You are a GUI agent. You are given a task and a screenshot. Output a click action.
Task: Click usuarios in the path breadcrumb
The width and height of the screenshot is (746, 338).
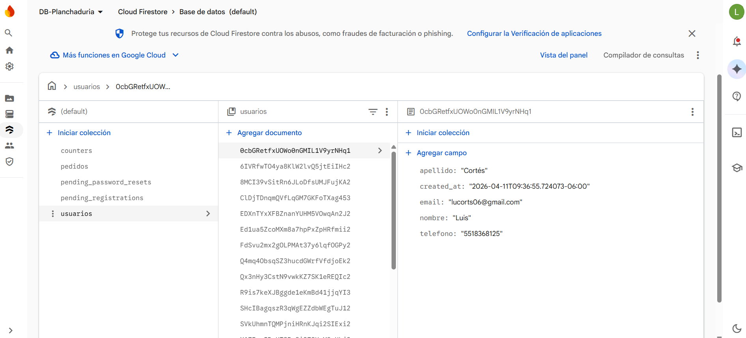(x=87, y=87)
